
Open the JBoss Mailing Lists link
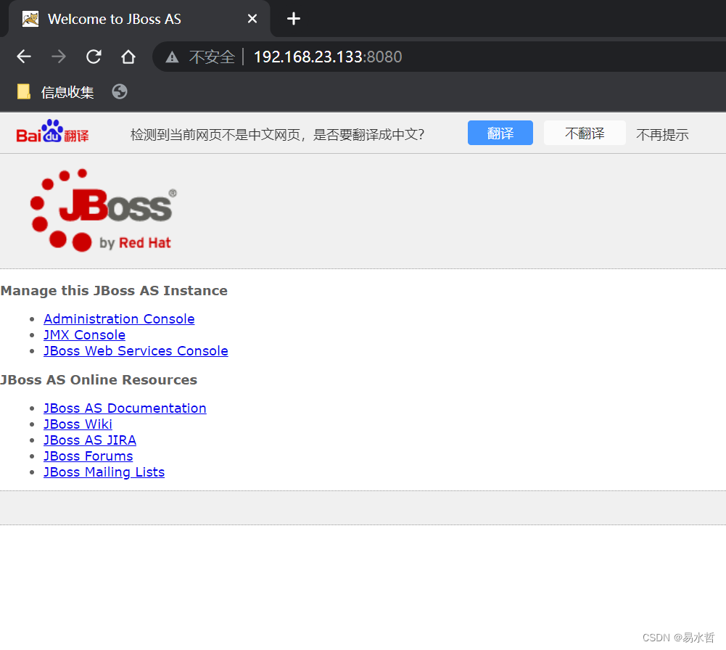[104, 472]
